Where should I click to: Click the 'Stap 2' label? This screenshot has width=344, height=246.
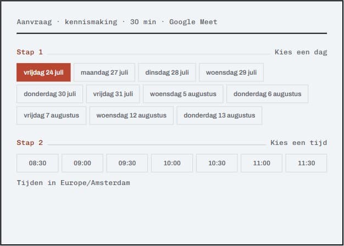(x=30, y=143)
